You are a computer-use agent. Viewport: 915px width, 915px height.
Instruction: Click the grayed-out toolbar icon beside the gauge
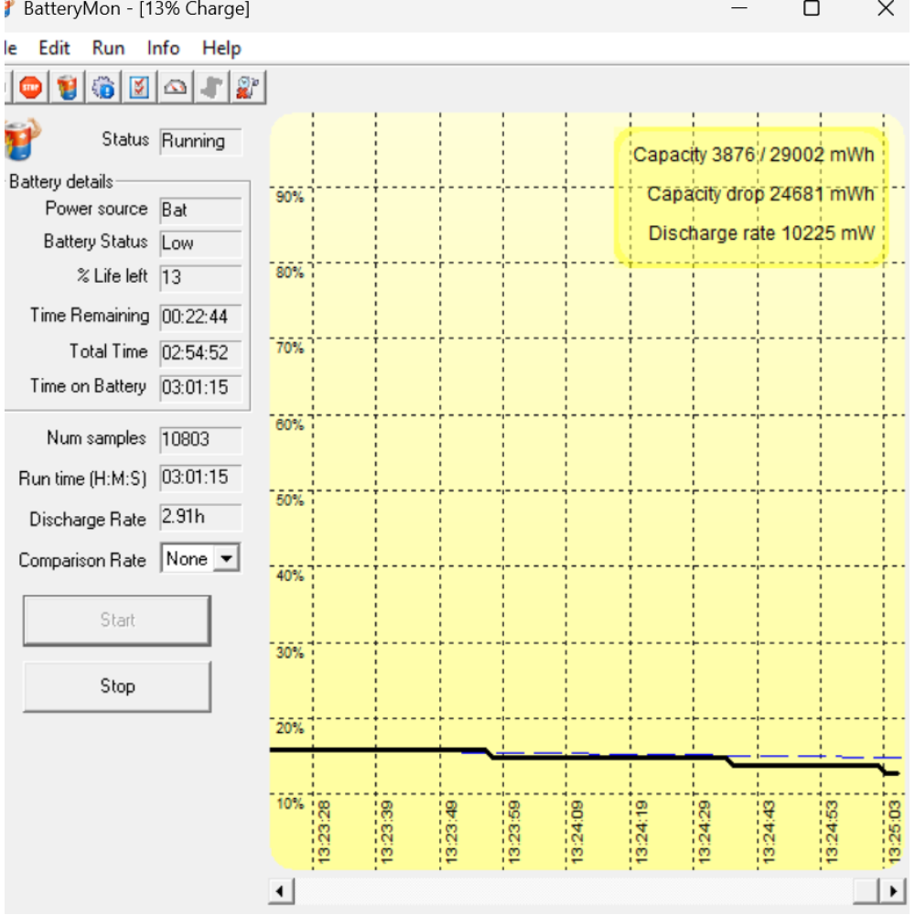click(211, 88)
